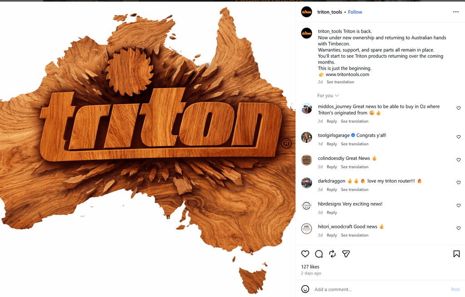Like the post with heart icon
The image size is (465, 297).
click(305, 254)
